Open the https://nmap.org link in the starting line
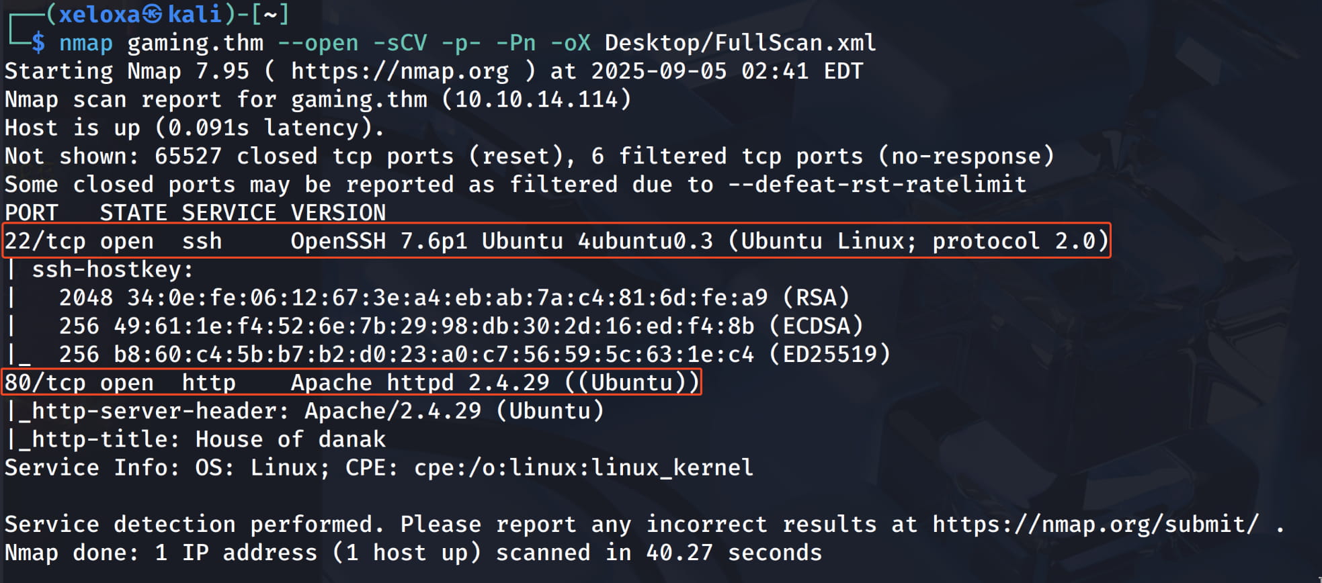The width and height of the screenshot is (1322, 583). 400,71
